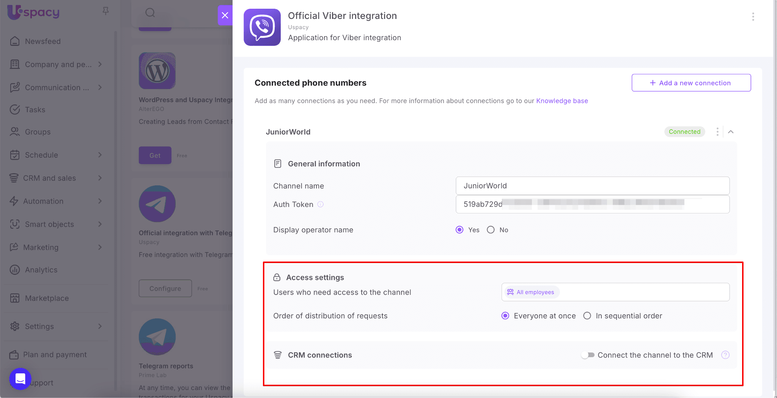Image resolution: width=777 pixels, height=398 pixels.
Task: Open the support chat bubble
Action: tap(20, 379)
